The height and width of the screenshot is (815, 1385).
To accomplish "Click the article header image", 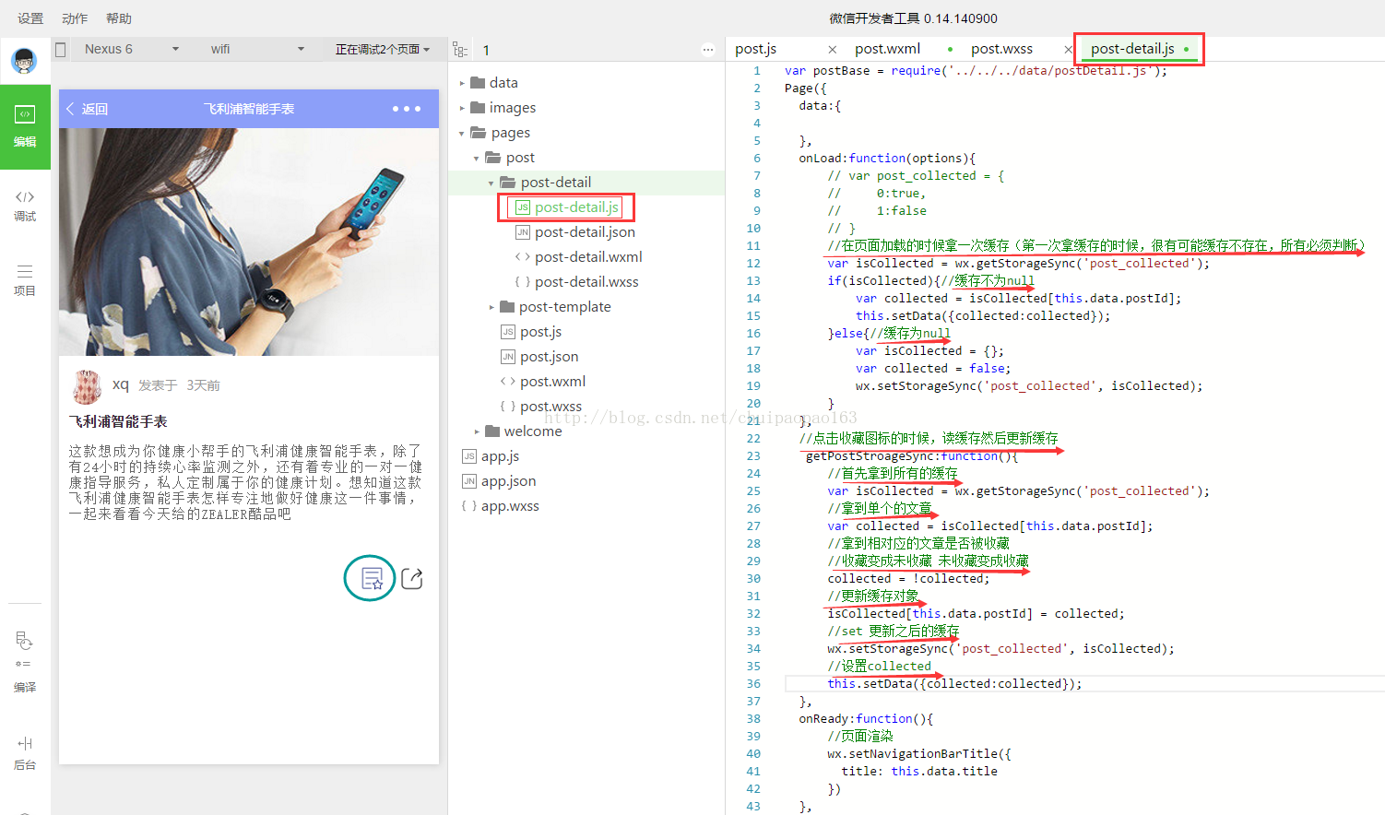I will point(249,242).
